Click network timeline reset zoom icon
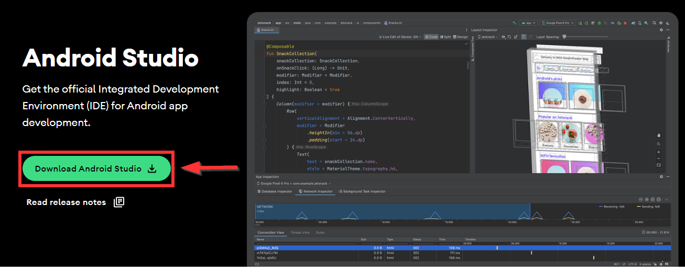Viewport: 685px width, 273px height. [654, 199]
